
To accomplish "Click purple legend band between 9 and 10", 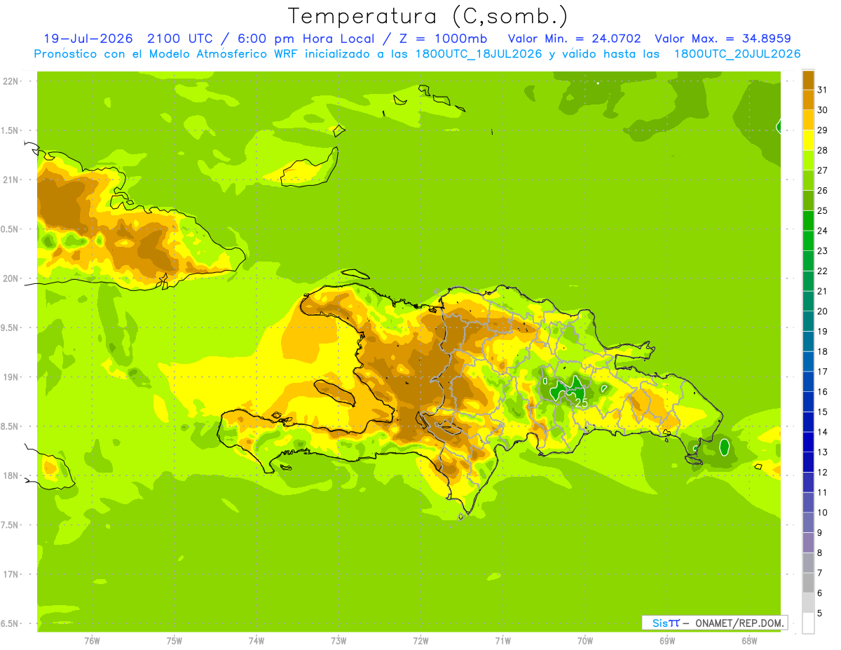I will (x=808, y=522).
